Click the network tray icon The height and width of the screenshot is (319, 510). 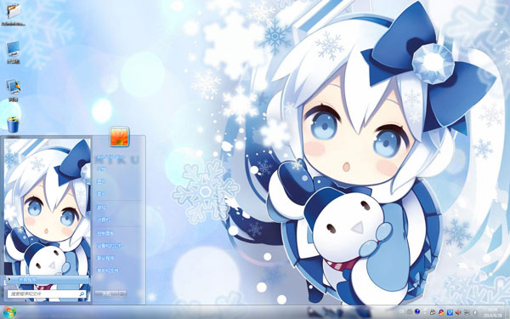point(467,312)
